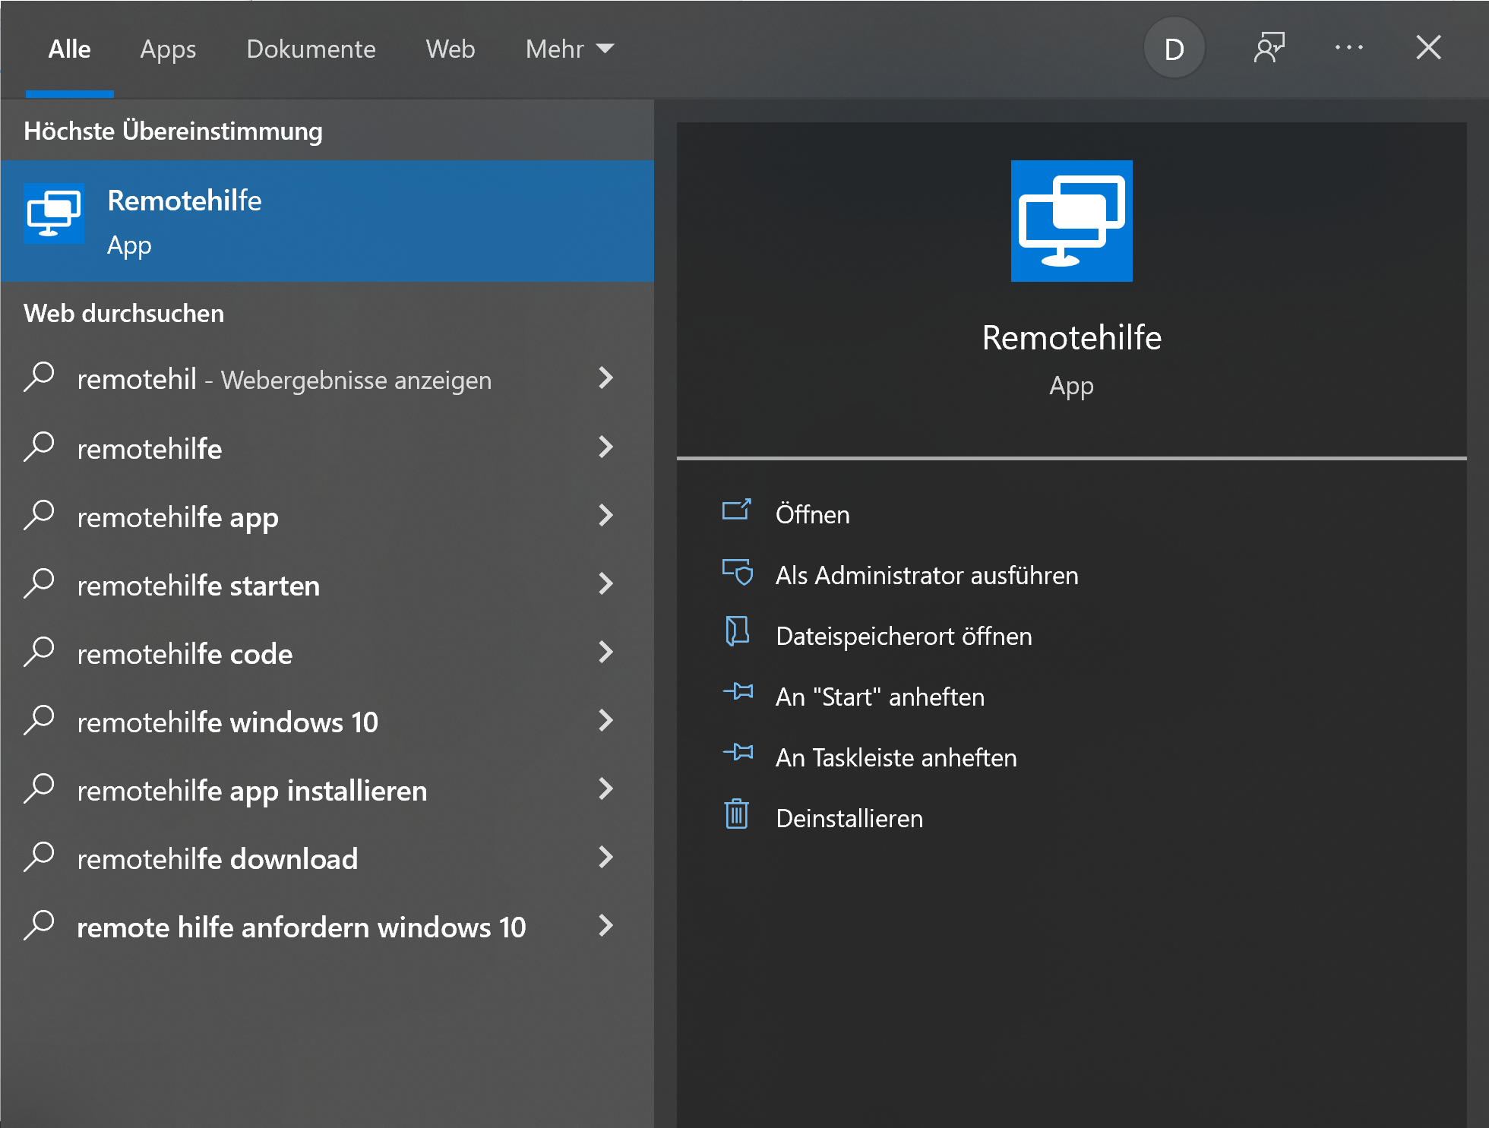Image resolution: width=1489 pixels, height=1128 pixels.
Task: Click the Deinstallieren trash icon
Action: pos(736,814)
